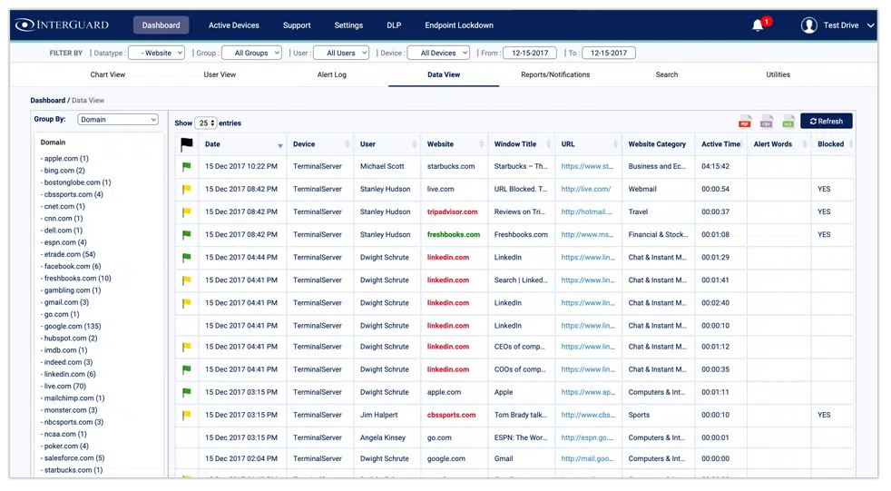
Task: Click green flag on apple.com row
Action: 186,392
